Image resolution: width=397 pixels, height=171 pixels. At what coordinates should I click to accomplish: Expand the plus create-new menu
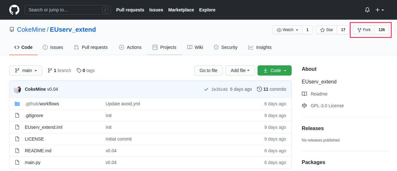(x=379, y=10)
